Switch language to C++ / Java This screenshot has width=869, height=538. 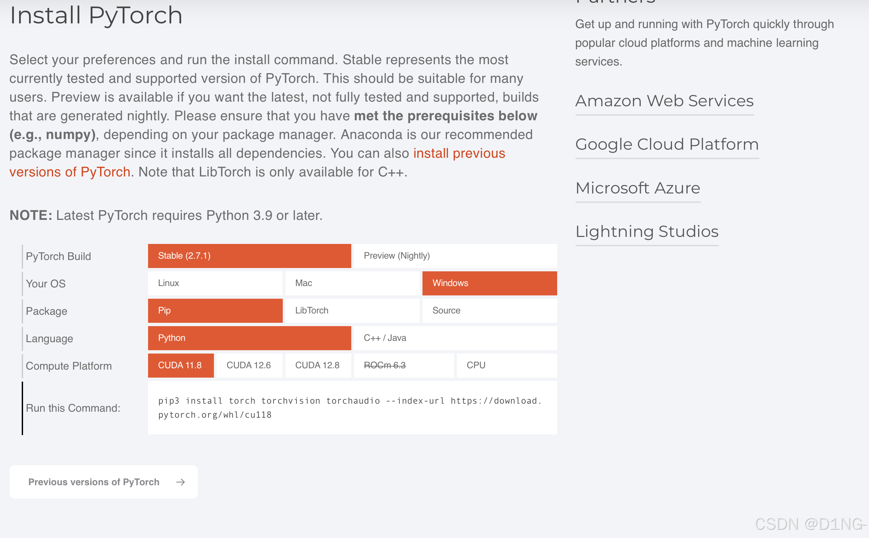click(455, 338)
